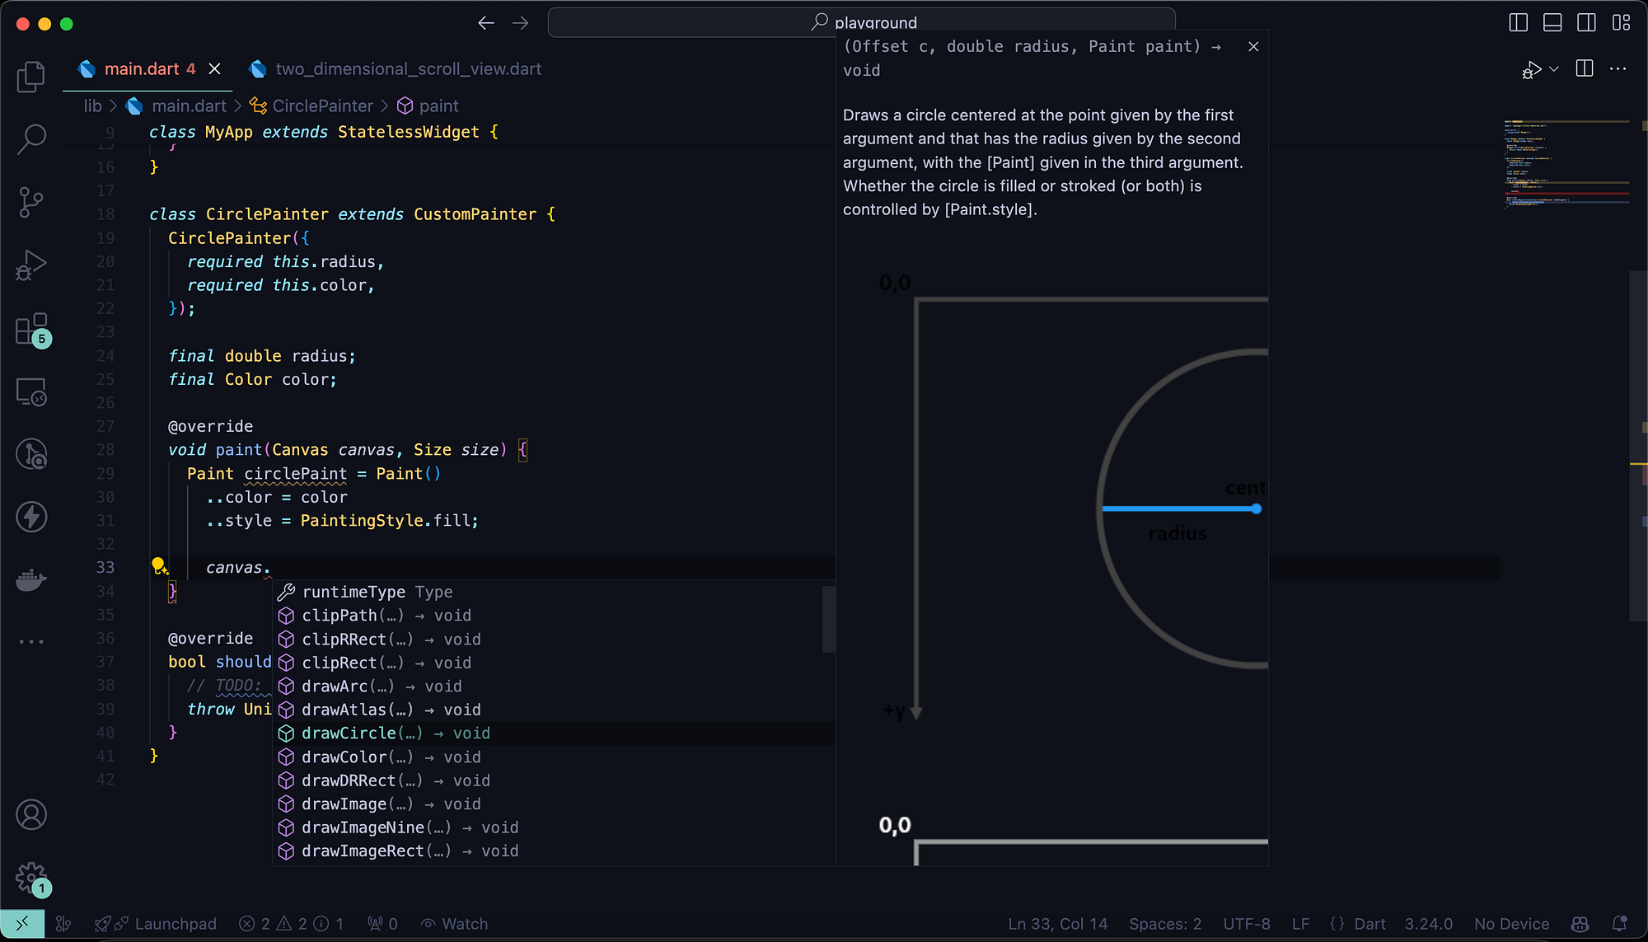Open the More Actions ellipsis in editor
The width and height of the screenshot is (1648, 942).
coord(1618,69)
